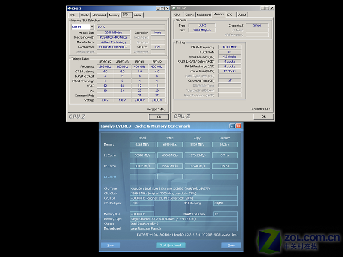Click CPU Type field QuadCore Intel Core 2 Extreme
Viewport: 343px width, 257px height.
coord(184,188)
